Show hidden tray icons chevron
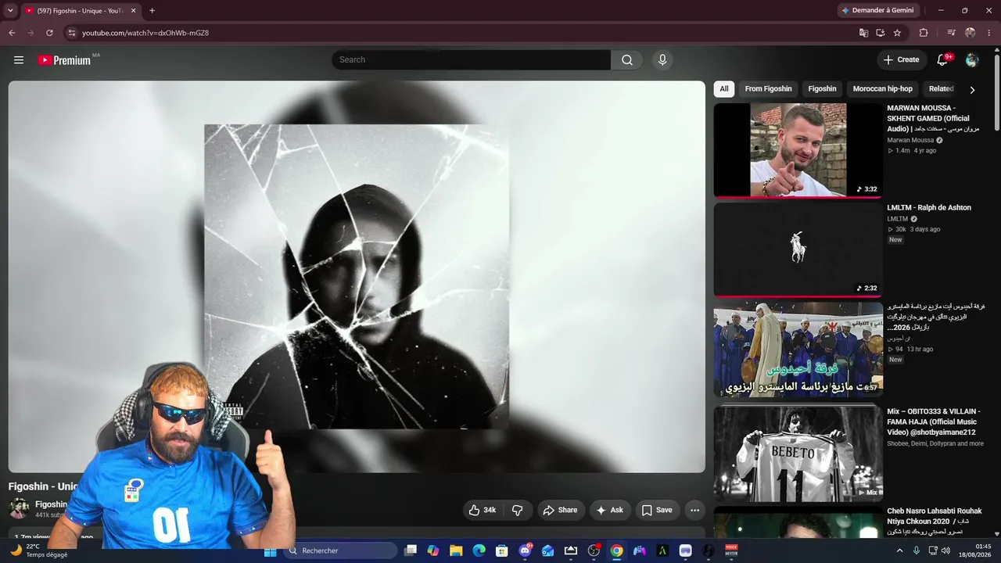 (x=899, y=550)
